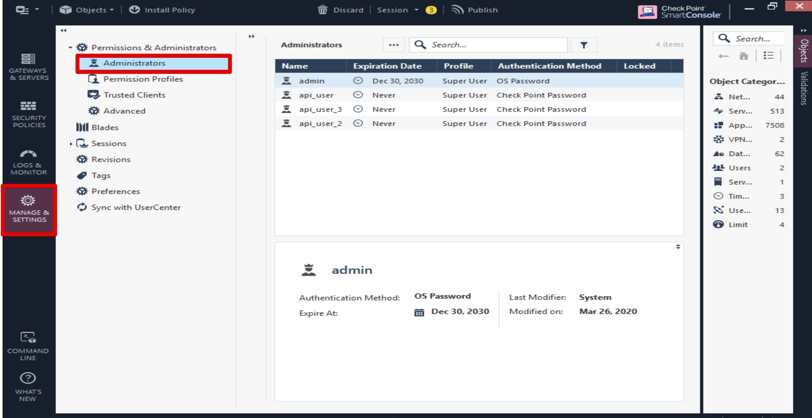This screenshot has height=418, width=812.
Task: Collapse Permissions & Administrators tree node
Action: point(70,48)
